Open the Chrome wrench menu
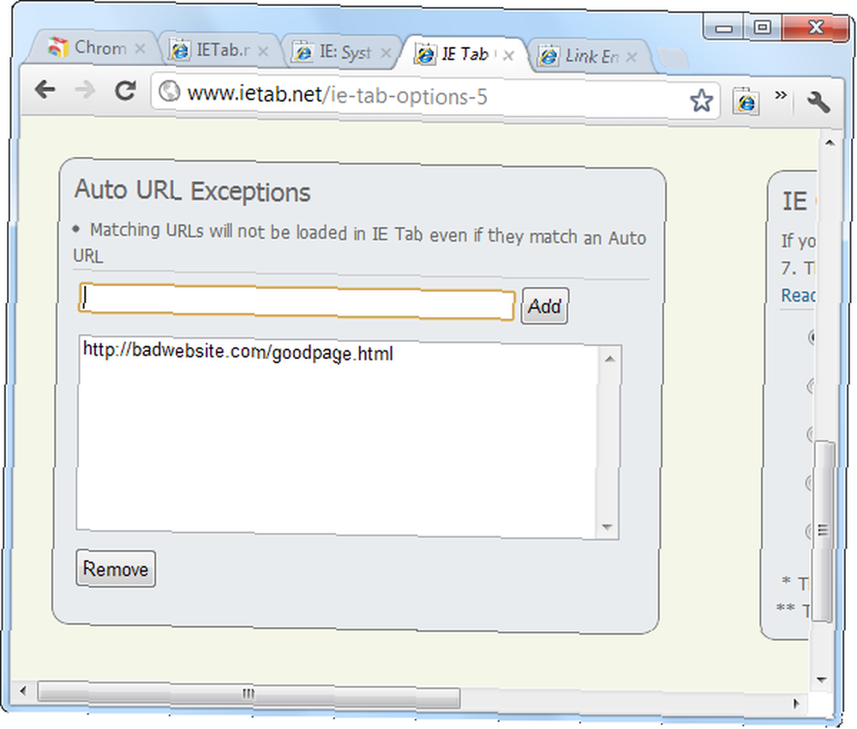 coord(818,102)
